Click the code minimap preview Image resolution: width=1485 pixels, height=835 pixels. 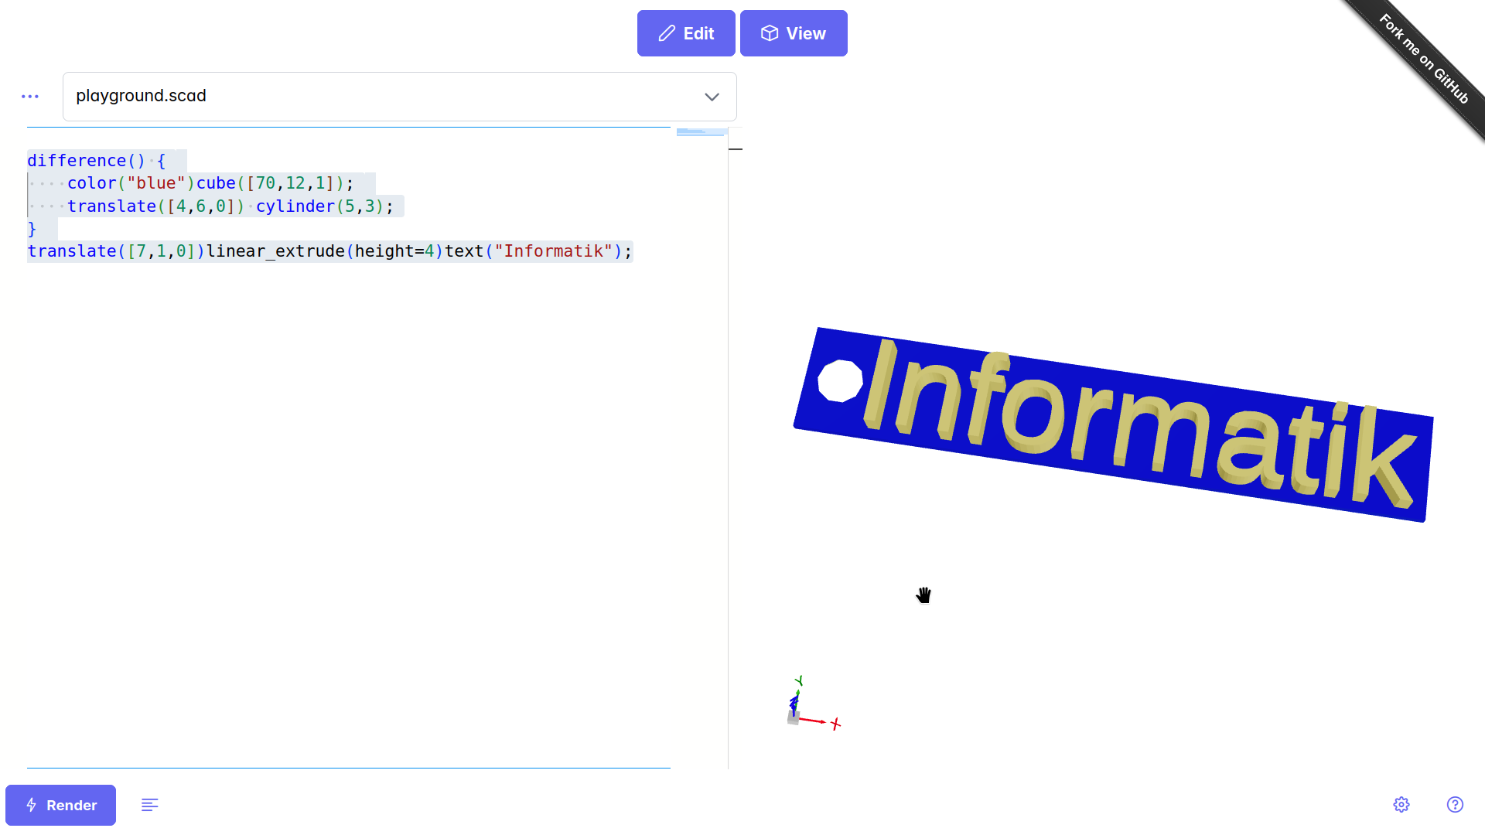(x=700, y=132)
